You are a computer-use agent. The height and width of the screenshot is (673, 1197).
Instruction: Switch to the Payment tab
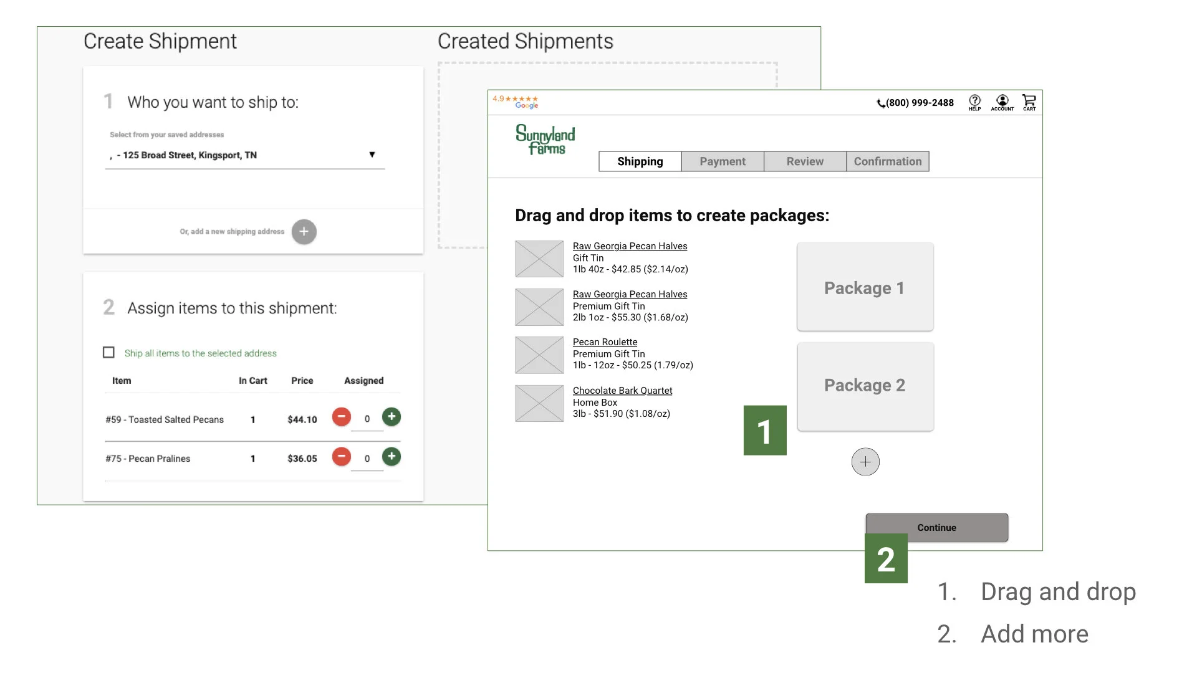(x=722, y=161)
